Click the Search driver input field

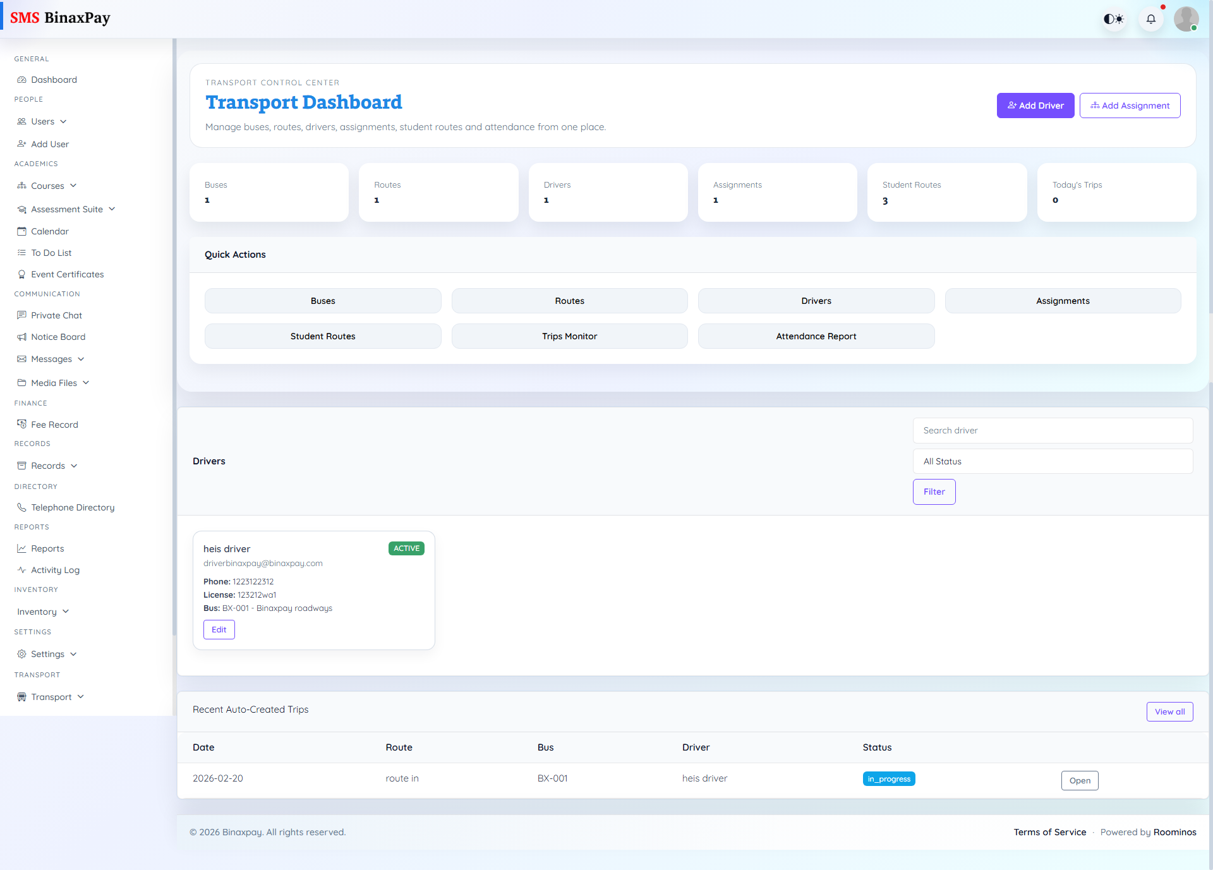click(1052, 430)
